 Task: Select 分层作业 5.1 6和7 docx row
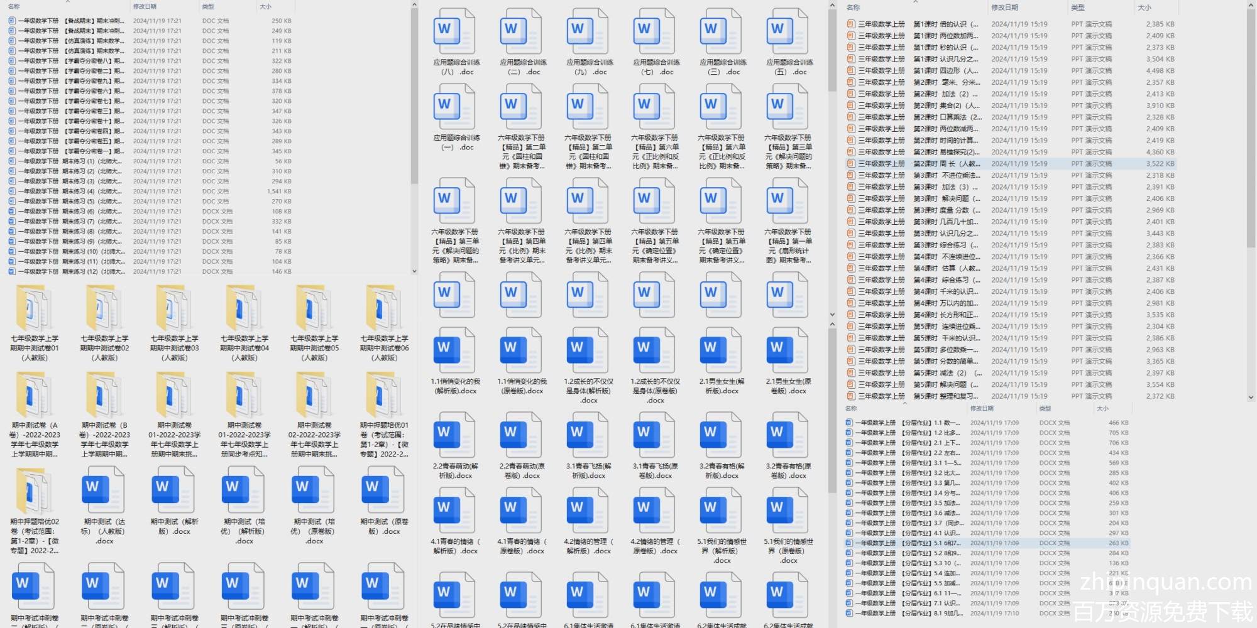tap(930, 543)
